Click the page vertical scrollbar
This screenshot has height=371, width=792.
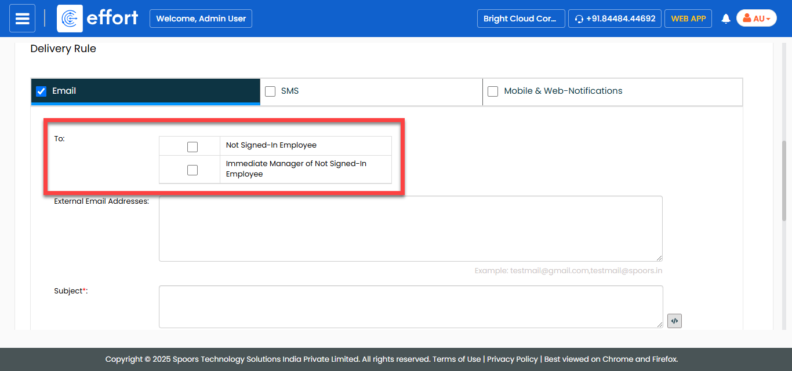[784, 179]
